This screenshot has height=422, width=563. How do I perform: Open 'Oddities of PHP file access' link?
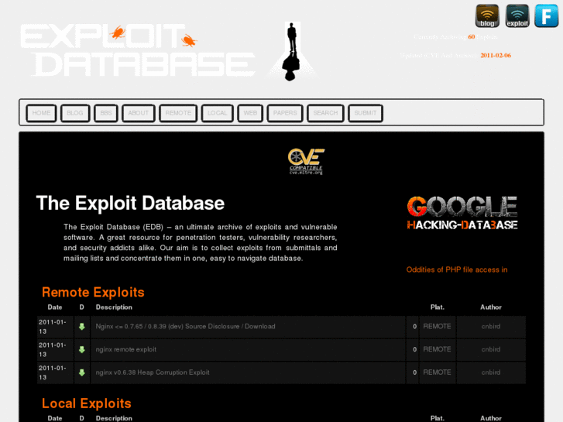pyautogui.click(x=457, y=269)
